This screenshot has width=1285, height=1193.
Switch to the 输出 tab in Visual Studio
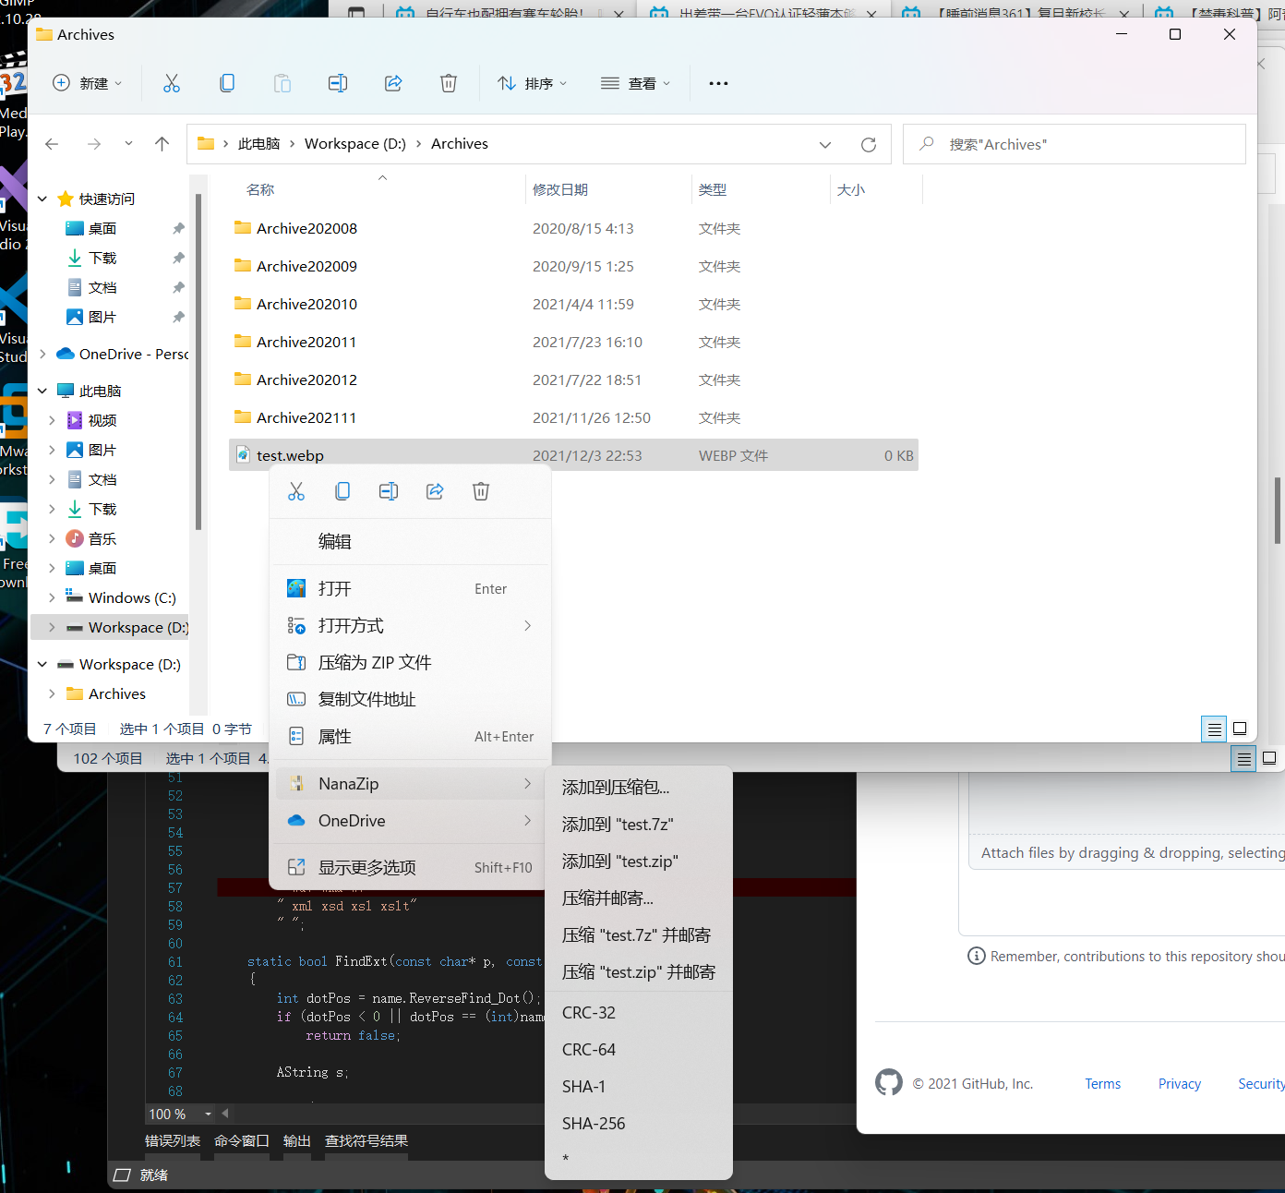[296, 1140]
